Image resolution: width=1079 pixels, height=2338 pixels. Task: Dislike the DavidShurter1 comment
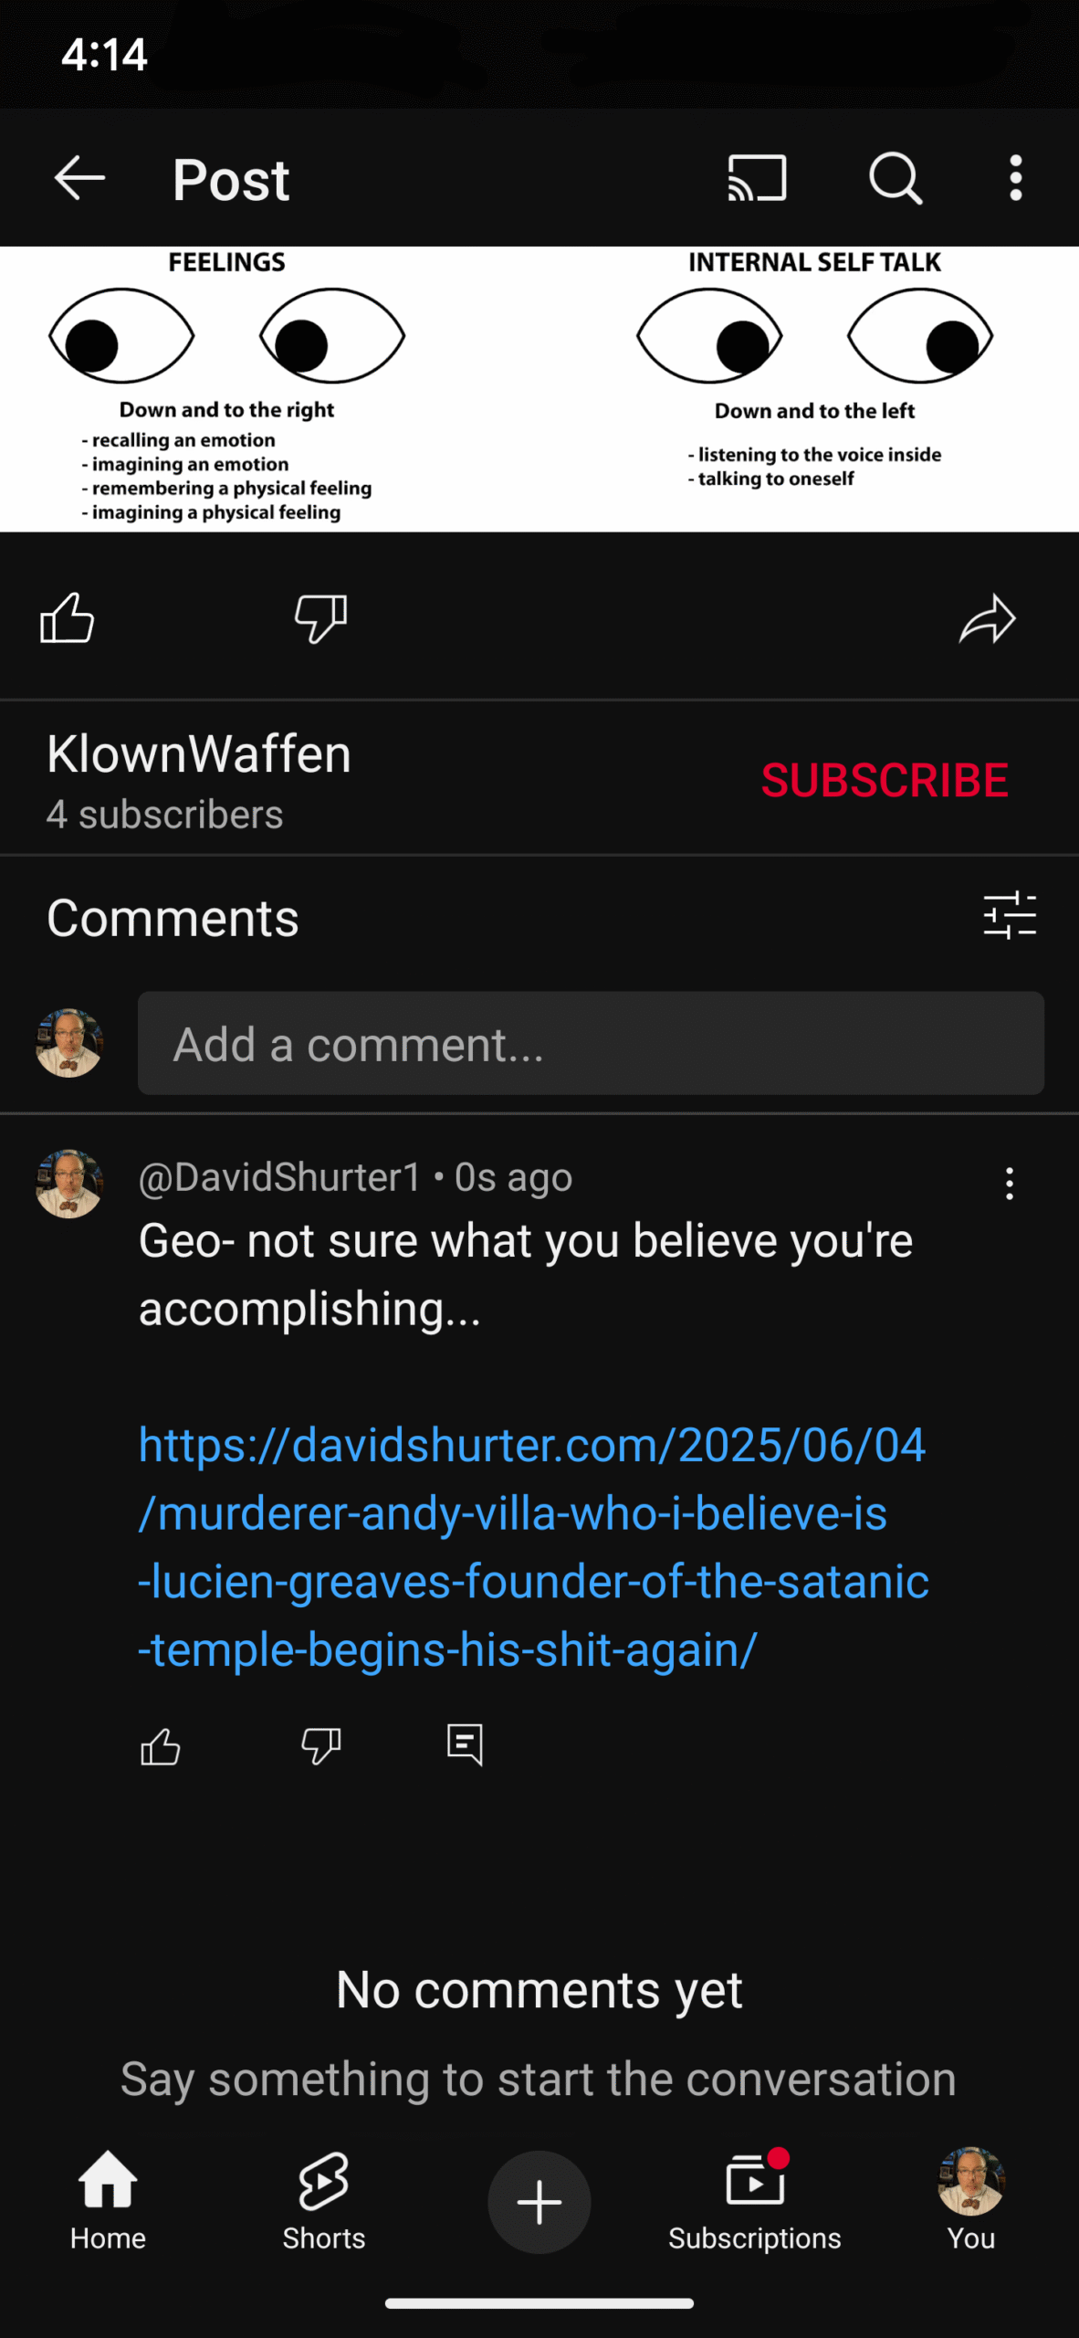point(321,1746)
